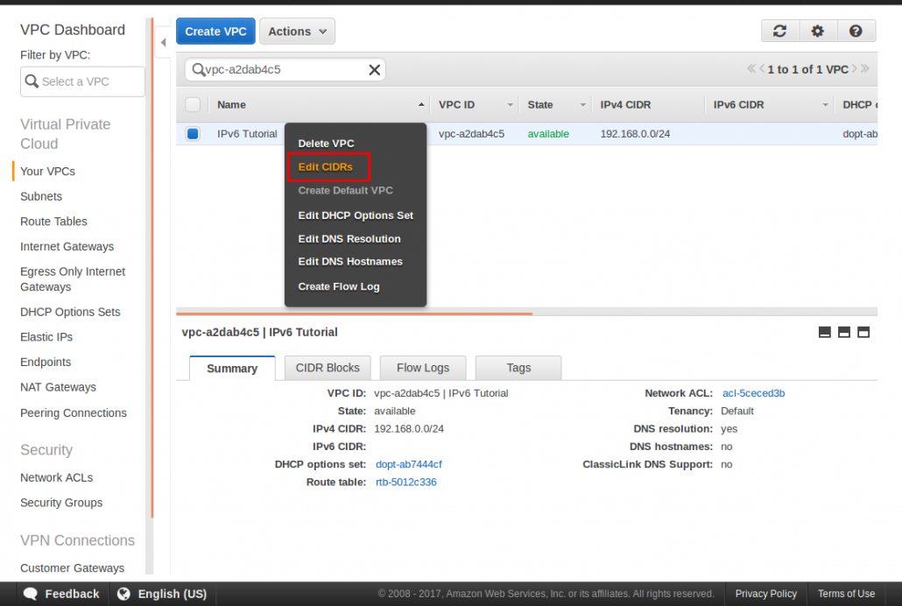
Task: Select Create Flow Log
Action: tap(339, 286)
